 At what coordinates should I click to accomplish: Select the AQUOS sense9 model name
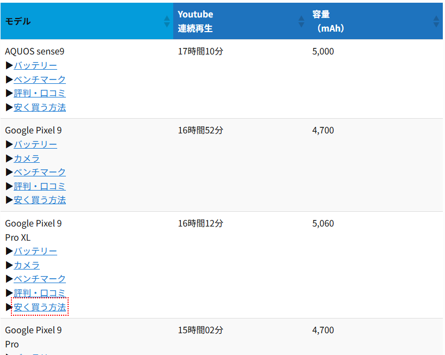pos(35,51)
